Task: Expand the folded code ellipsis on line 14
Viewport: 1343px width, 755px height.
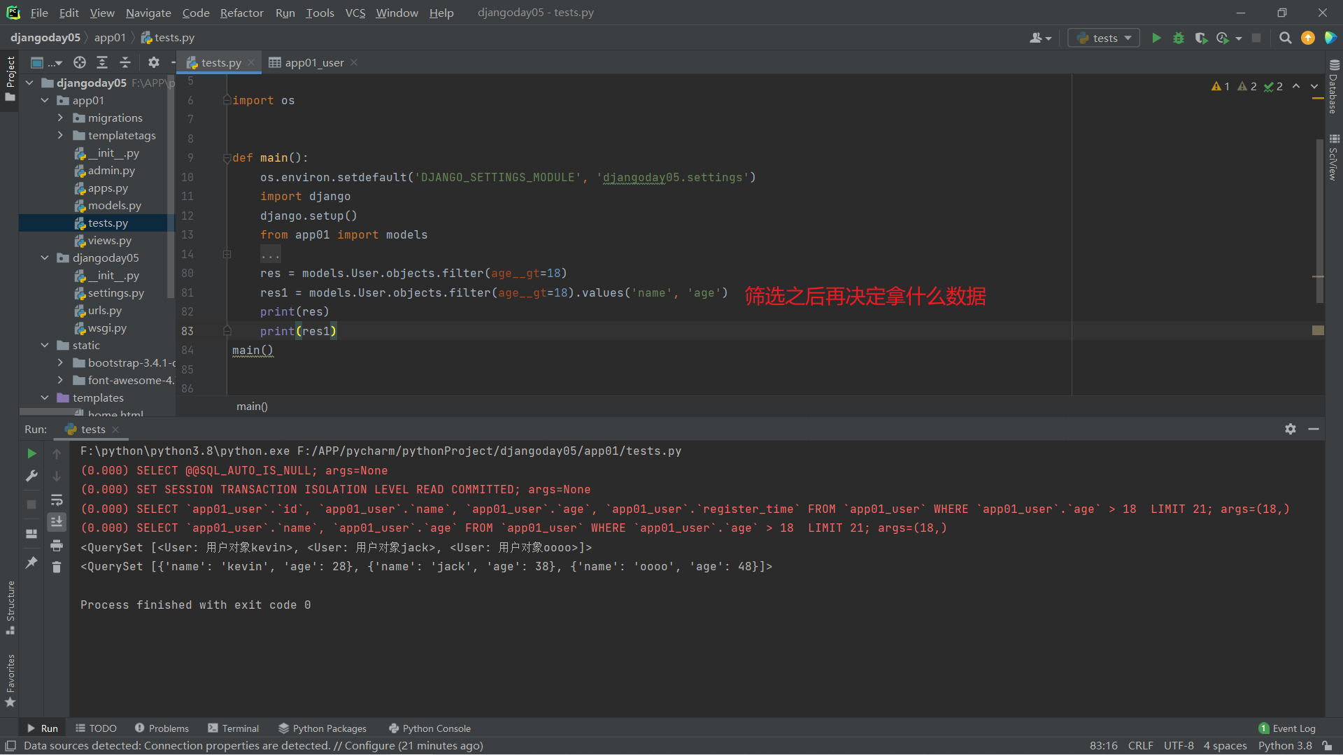Action: pos(270,254)
